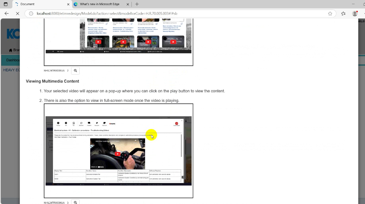Viewport: 365px width, 204px height.
Task: View site information icon
Action: [31, 14]
